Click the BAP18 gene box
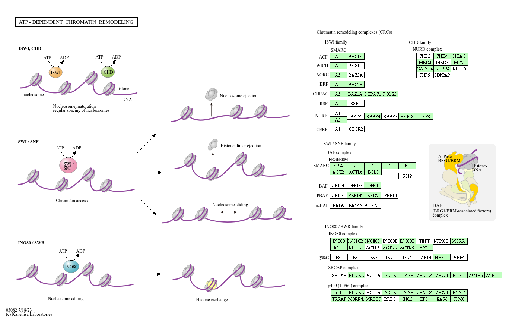This screenshot has width=512, height=318. [407, 116]
